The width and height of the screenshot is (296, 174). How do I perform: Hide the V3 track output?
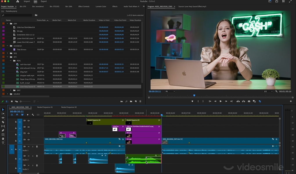(29, 127)
